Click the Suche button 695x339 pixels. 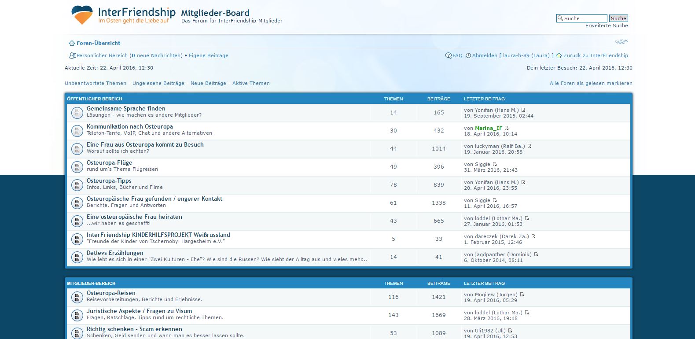(618, 18)
